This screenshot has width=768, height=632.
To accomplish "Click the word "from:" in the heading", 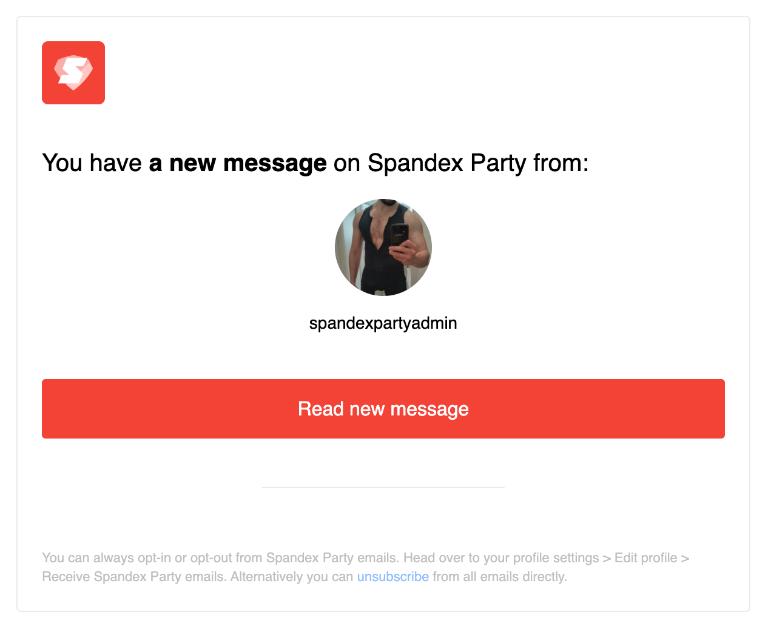I will click(x=561, y=164).
